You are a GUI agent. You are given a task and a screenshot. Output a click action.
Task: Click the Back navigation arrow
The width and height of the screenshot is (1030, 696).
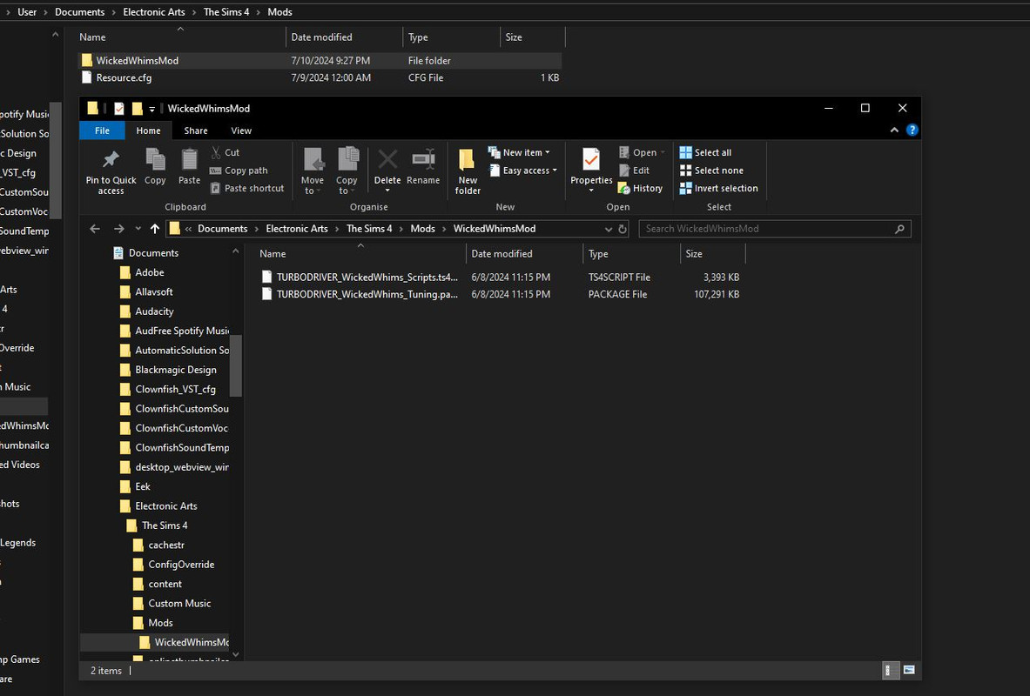tap(95, 229)
